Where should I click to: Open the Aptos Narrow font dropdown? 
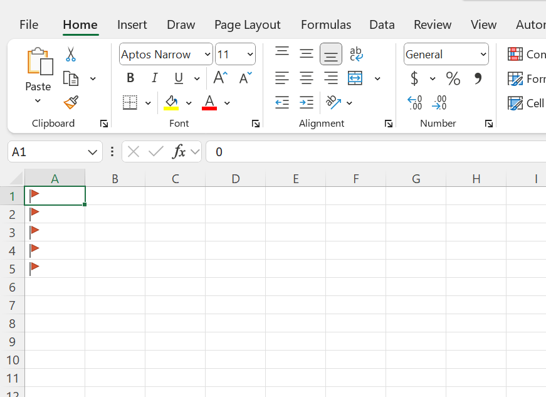click(207, 55)
